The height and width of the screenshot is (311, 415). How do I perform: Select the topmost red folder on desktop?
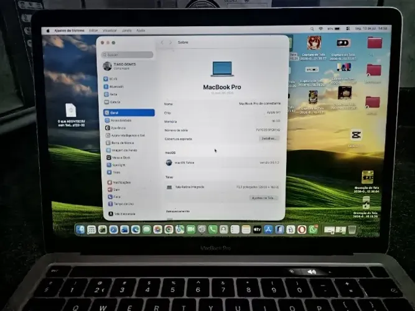point(375,43)
